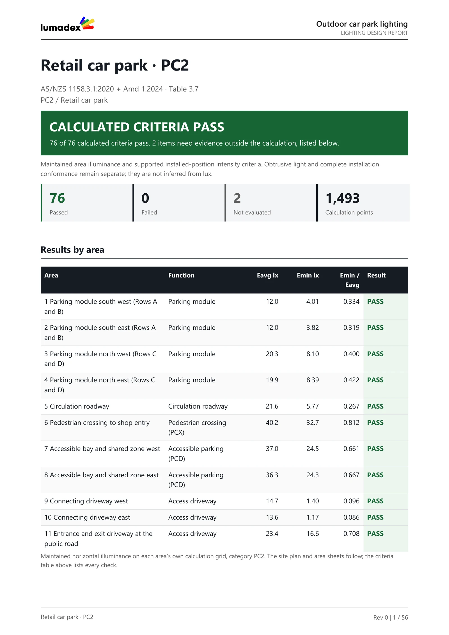The image size is (449, 635).
Task: Select the 2 Not evaluated summary card
Action: (x=270, y=203)
